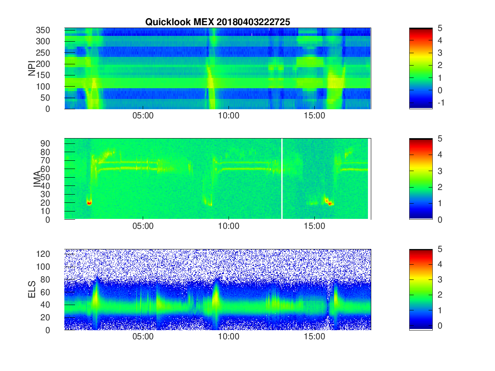Select the NPI y-axis label
495x371 pixels.
(x=32, y=69)
